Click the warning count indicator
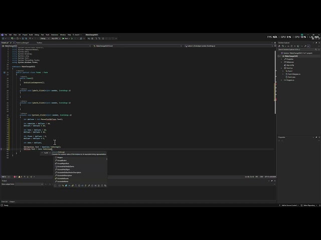This screenshot has height=240, width=321. [20, 176]
